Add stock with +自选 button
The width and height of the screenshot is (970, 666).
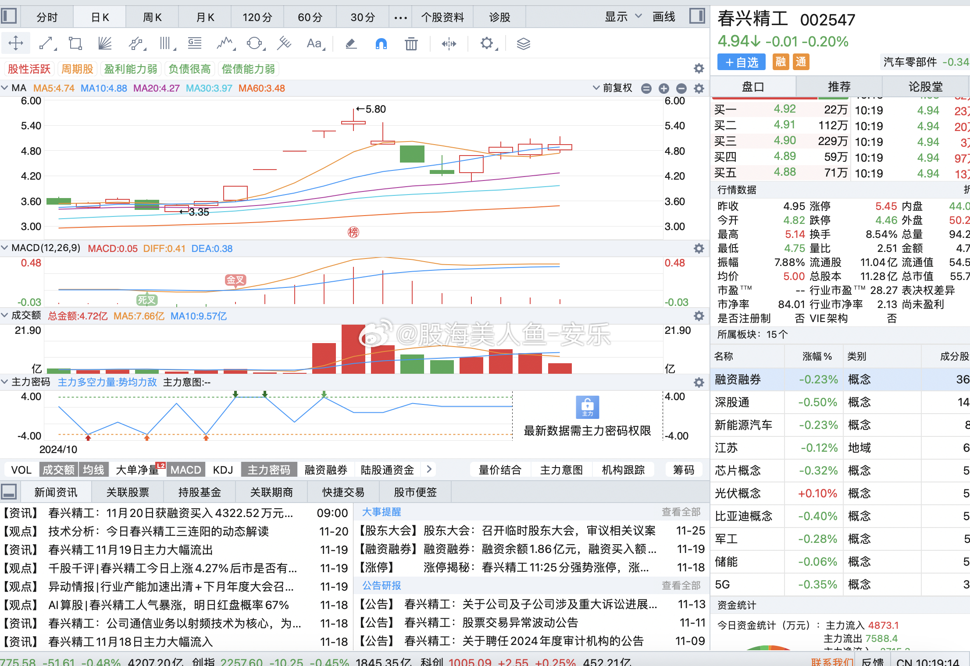click(742, 62)
